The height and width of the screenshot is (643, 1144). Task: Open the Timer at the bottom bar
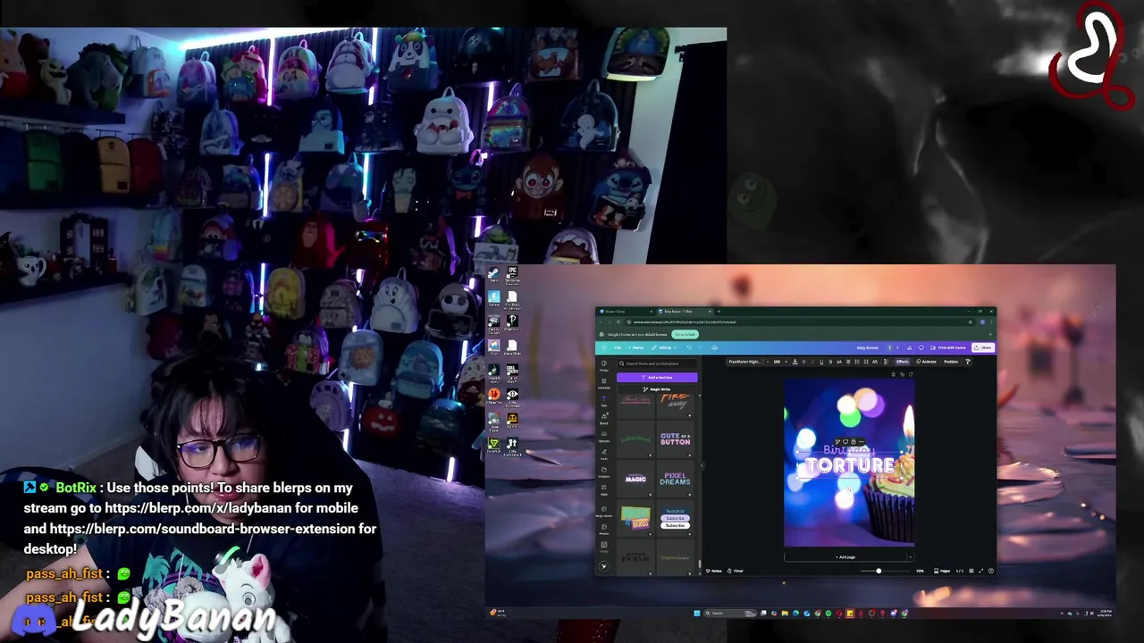pos(737,571)
